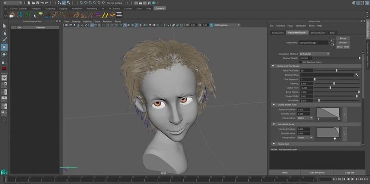This screenshot has height=184, width=370.
Task: Click the Open Scene folder icon
Action: pyautogui.click(x=33, y=3)
